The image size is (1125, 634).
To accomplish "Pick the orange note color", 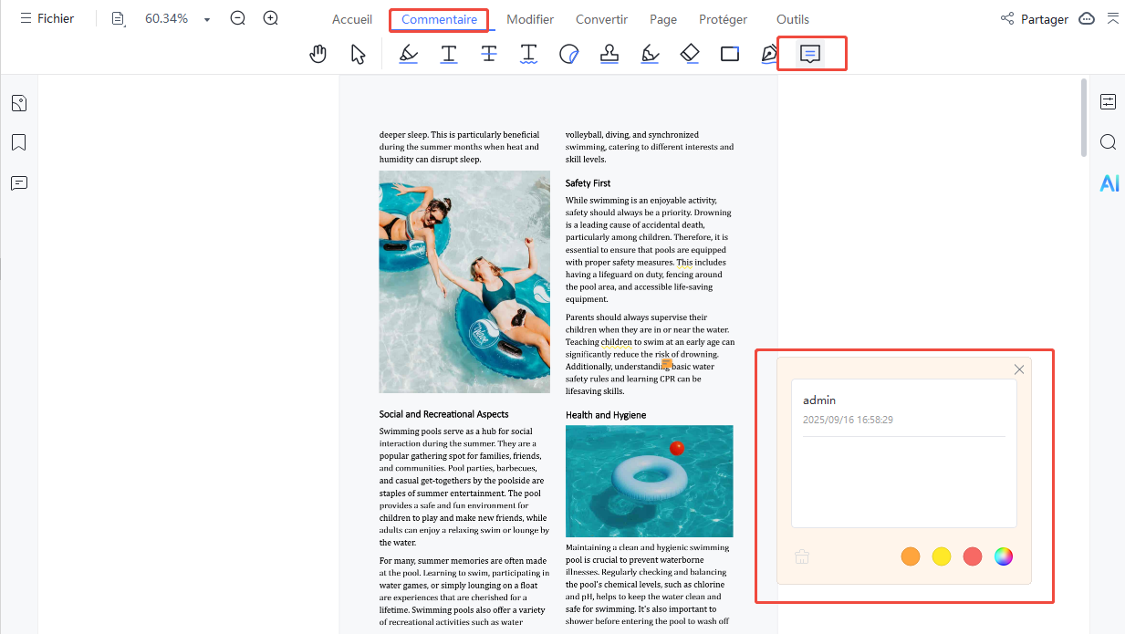I will click(911, 556).
